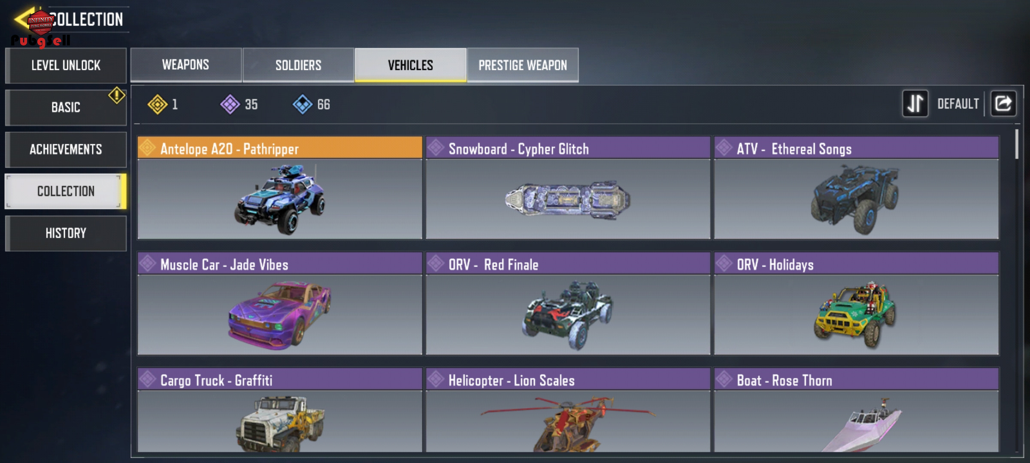
Task: Open the DEFAULT sort dropdown
Action: (x=958, y=104)
